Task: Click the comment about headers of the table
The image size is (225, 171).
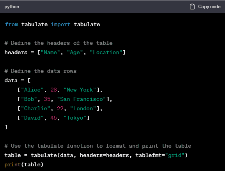Action: 58,43
